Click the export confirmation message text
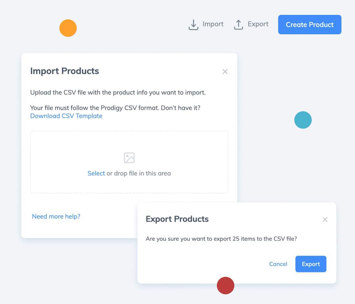The height and width of the screenshot is (304, 355). point(221,239)
